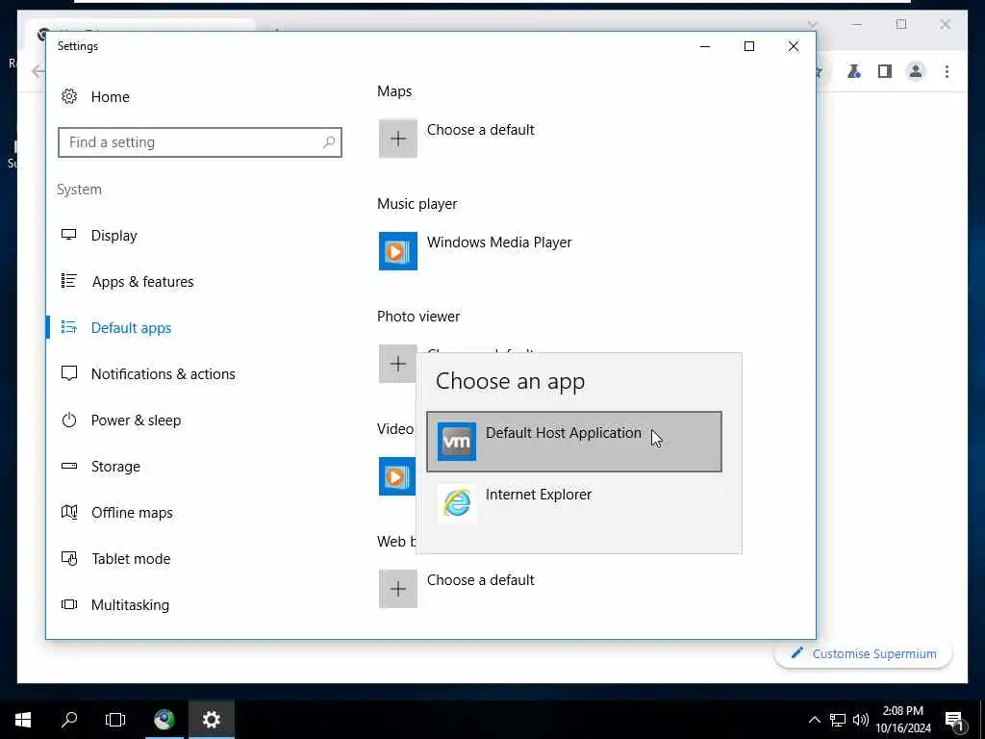Open Task View from taskbar

pyautogui.click(x=115, y=720)
